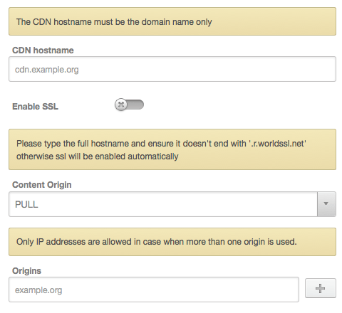This screenshot has width=342, height=313.
Task: Add another origin with plus button
Action: click(321, 288)
